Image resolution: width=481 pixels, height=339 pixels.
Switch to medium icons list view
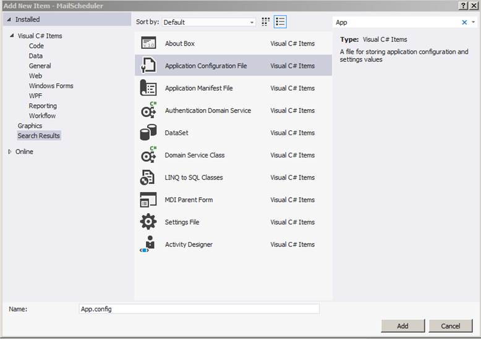280,22
